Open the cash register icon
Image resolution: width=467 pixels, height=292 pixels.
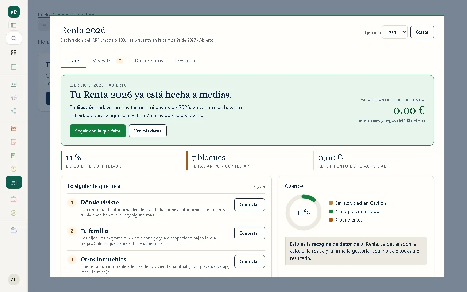pyautogui.click(x=14, y=230)
